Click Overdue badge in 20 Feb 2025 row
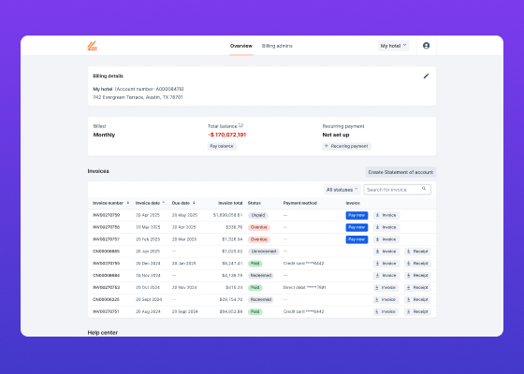524x374 pixels. [x=258, y=239]
